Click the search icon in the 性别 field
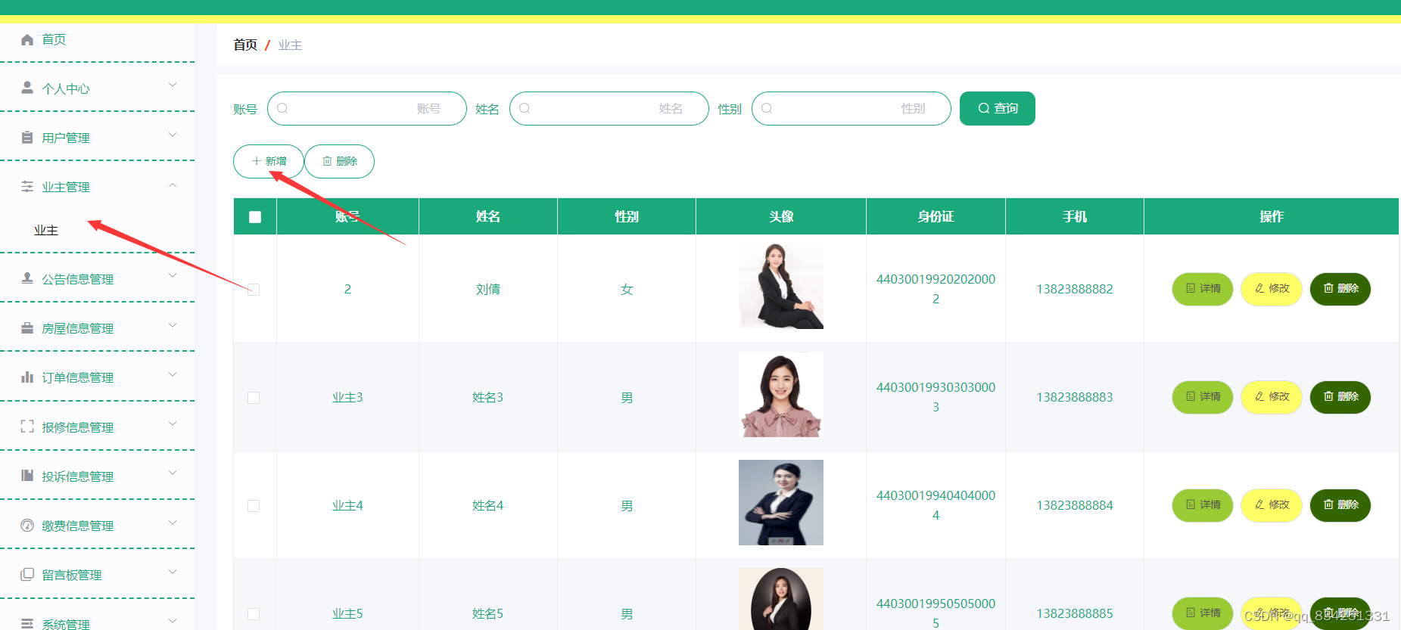 tap(767, 108)
